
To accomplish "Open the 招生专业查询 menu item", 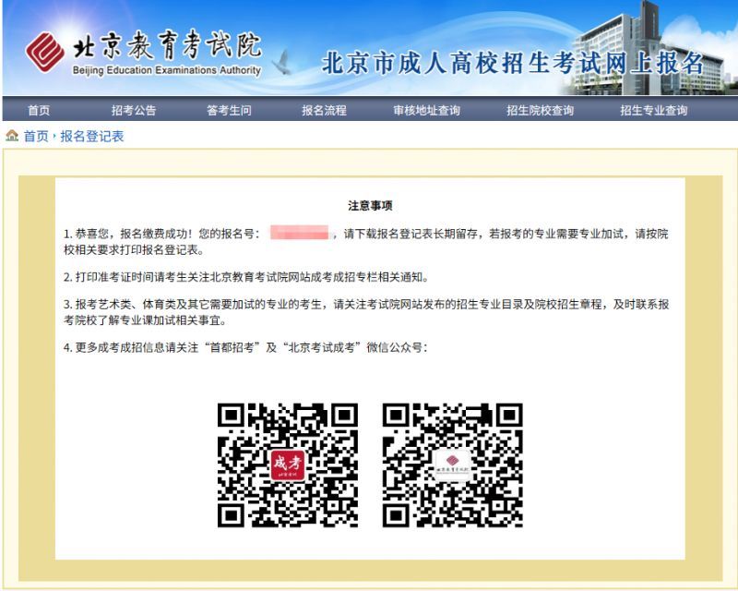I will [x=654, y=110].
